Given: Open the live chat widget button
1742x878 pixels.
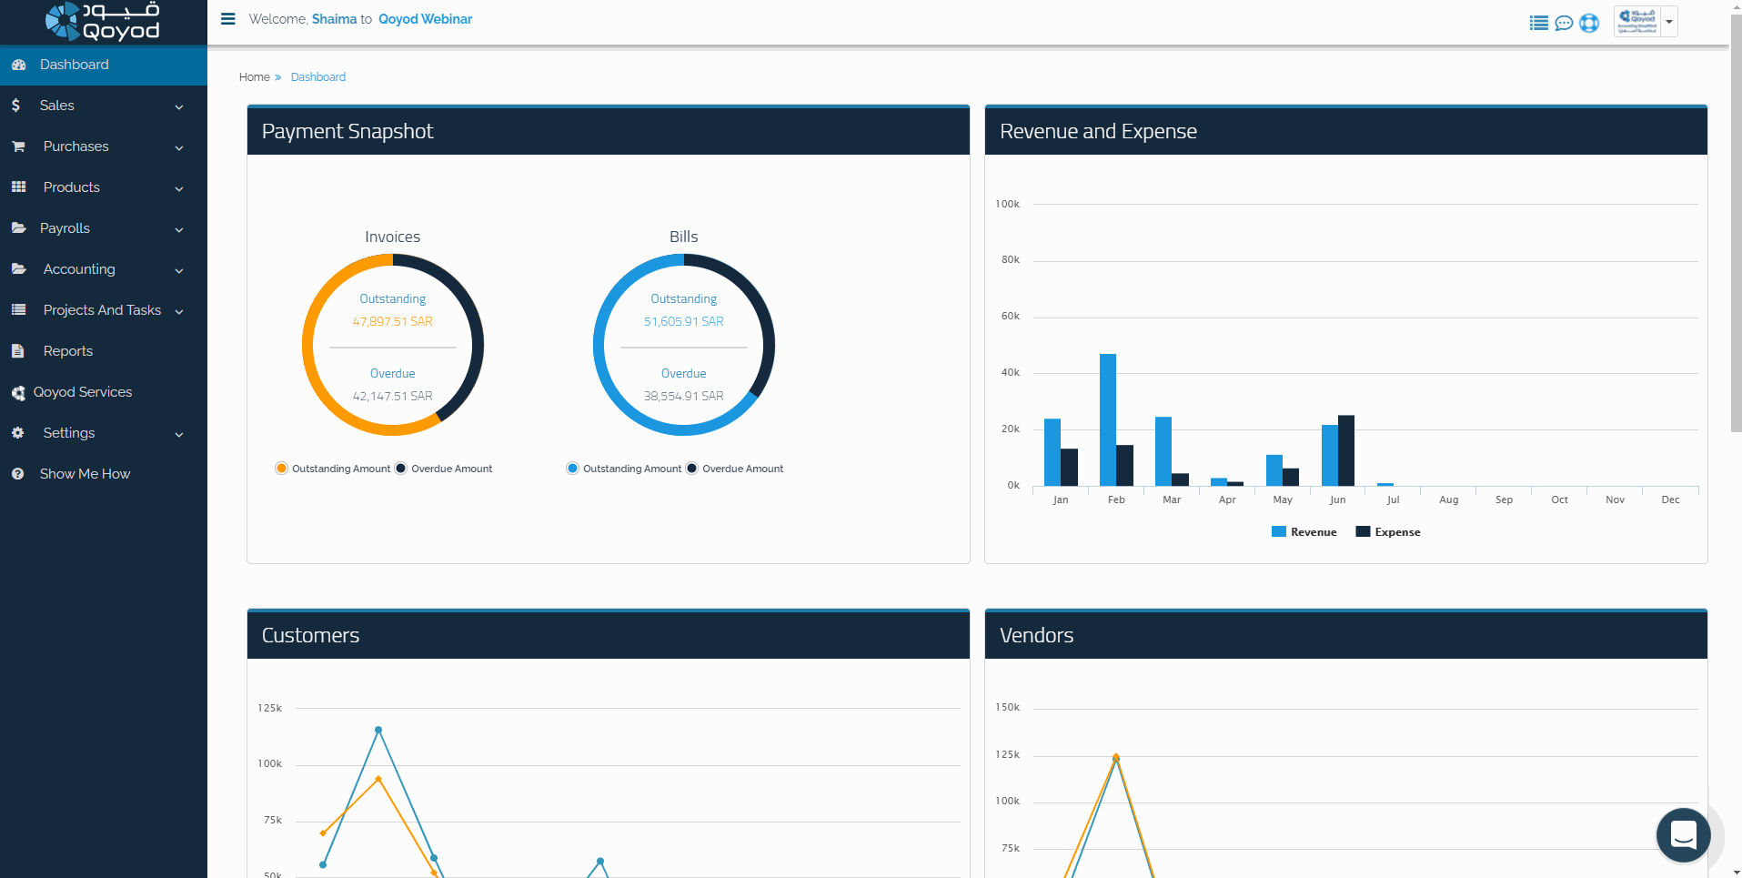Looking at the screenshot, I should tap(1683, 834).
